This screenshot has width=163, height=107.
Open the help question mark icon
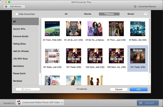tap(146, 14)
